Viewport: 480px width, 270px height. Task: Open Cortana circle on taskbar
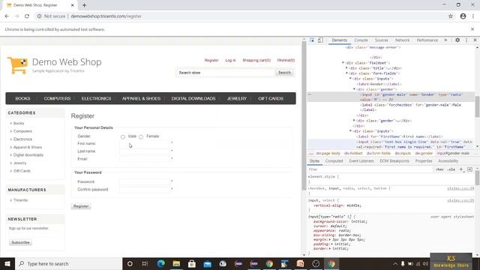(130, 263)
